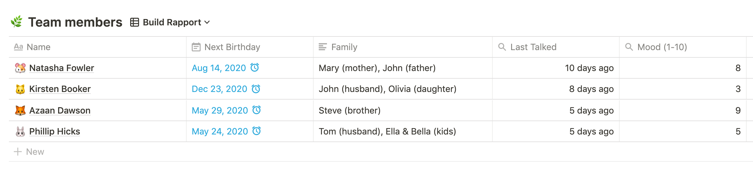753x170 pixels.
Task: Open the Next Birthday column header menu
Action: coord(250,47)
